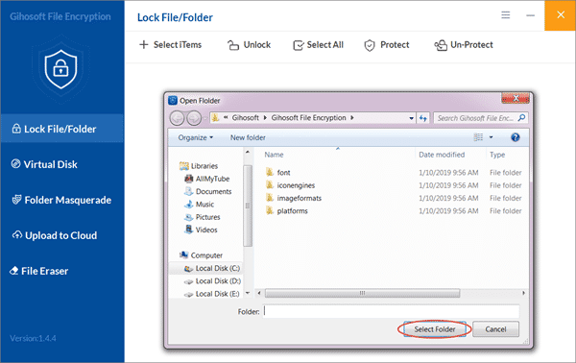Viewport: 576px width, 363px height.
Task: Click the navigation pane vertical scrollbar
Action: click(248, 206)
